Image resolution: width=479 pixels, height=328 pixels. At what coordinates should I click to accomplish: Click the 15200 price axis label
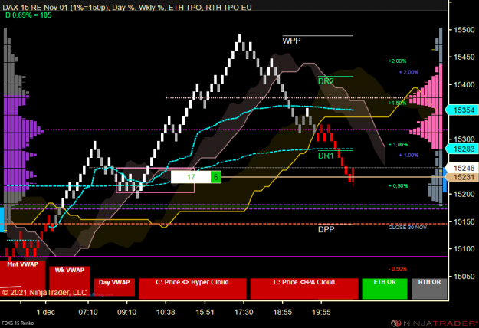464,194
